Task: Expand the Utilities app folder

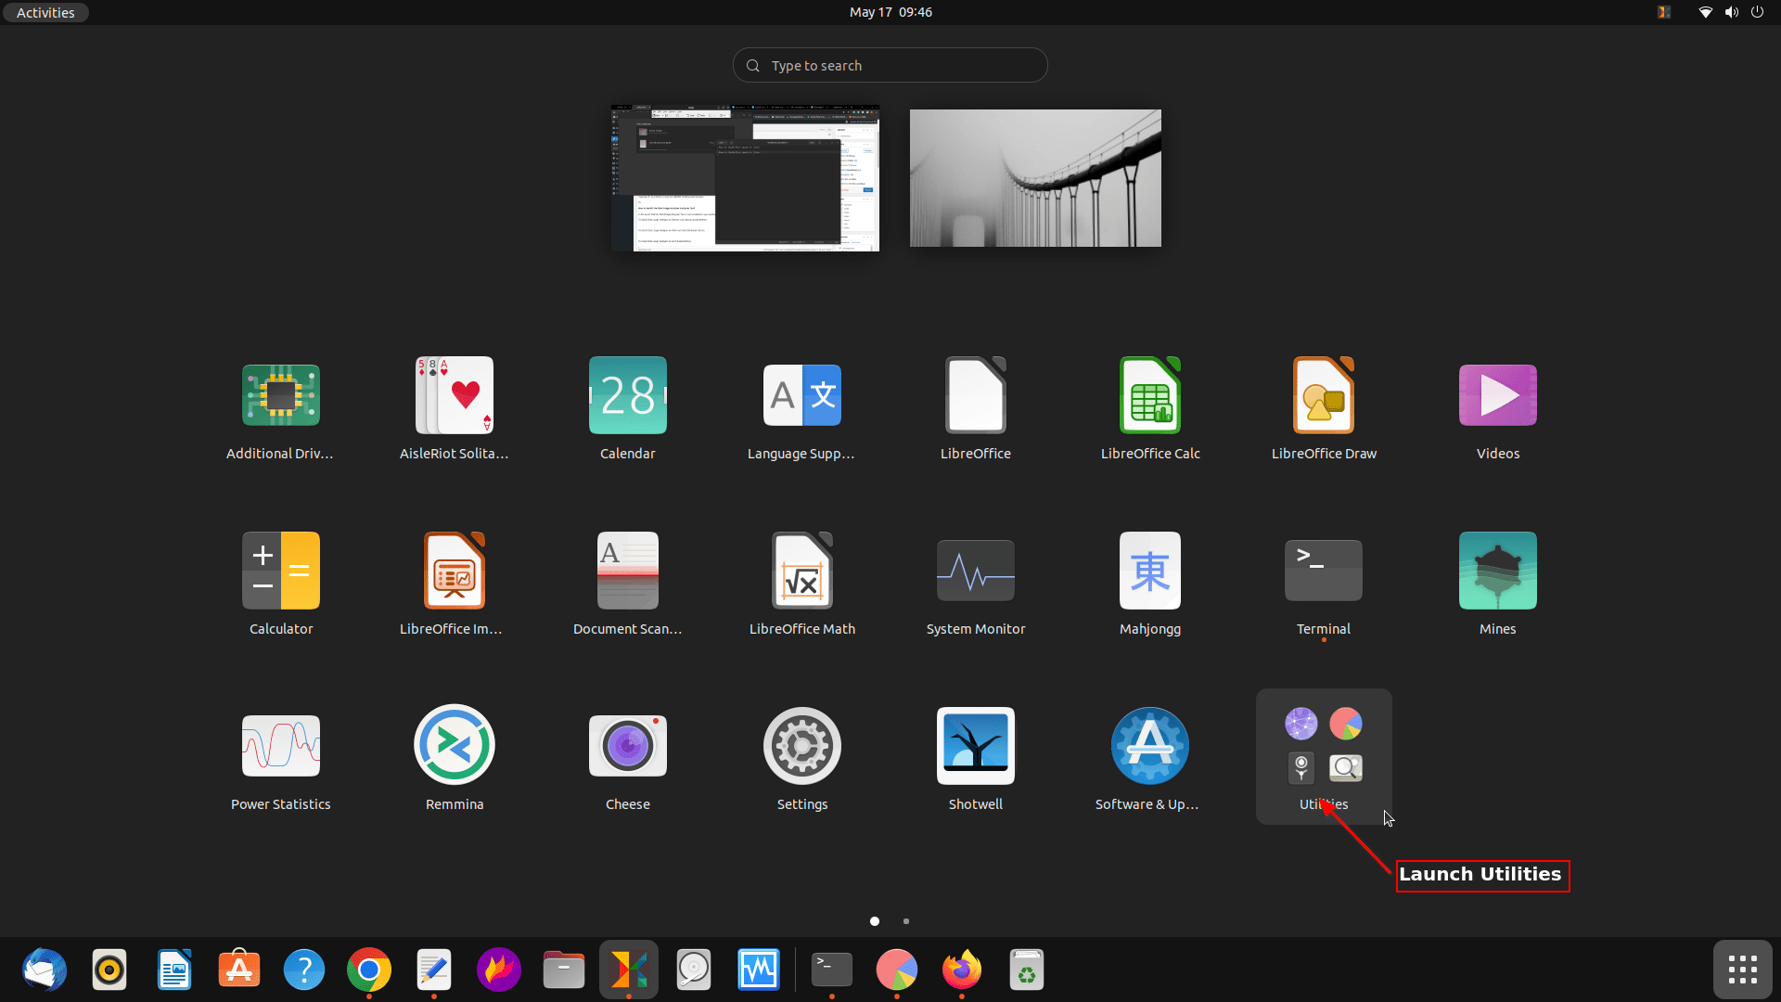Action: (1323, 747)
